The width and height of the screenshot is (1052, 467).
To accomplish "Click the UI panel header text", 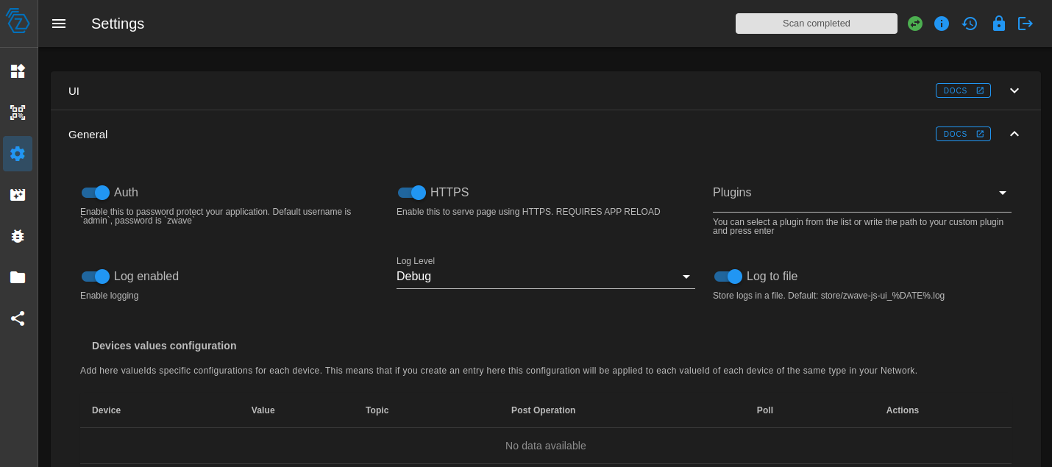I will pyautogui.click(x=74, y=90).
